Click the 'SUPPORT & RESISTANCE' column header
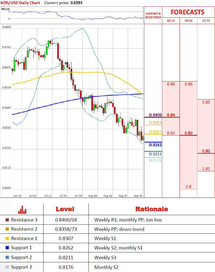 [153, 15]
